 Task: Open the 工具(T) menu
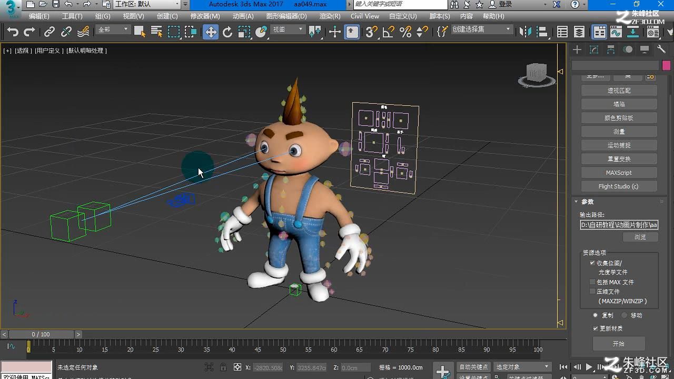tap(72, 16)
